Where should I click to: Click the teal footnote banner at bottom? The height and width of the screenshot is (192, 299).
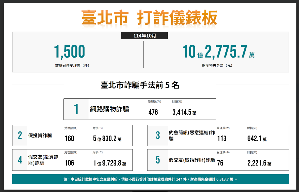(150, 179)
